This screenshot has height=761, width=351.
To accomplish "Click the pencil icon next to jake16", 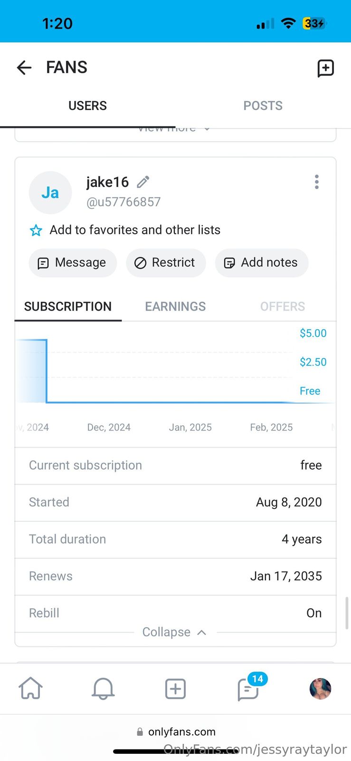I will (143, 182).
